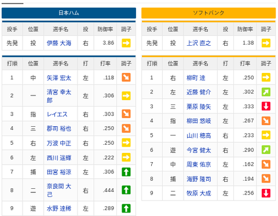Click batting average .289

coord(108,208)
